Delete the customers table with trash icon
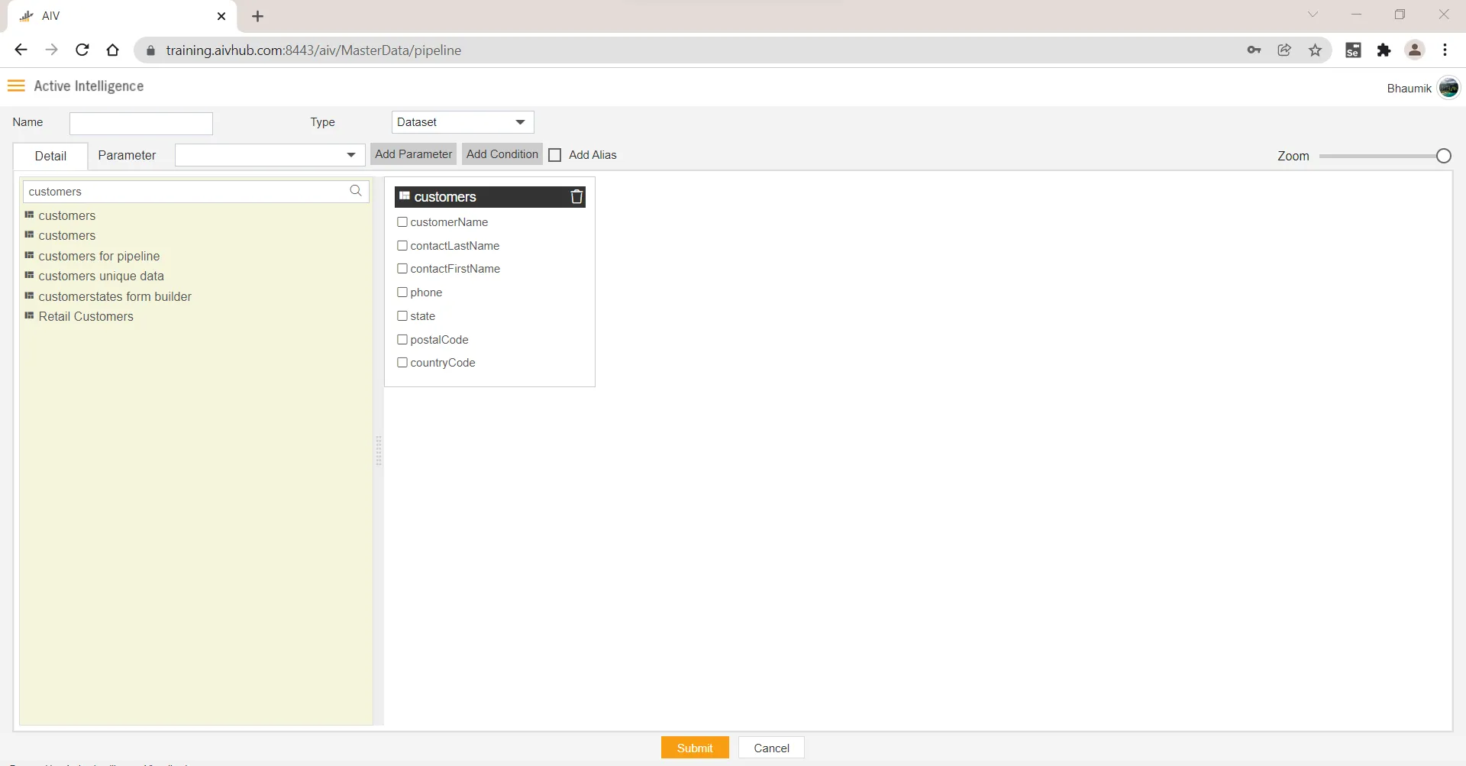 tap(576, 197)
